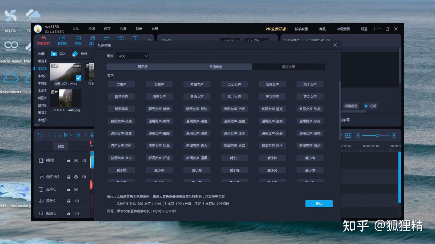The height and width of the screenshot is (244, 435).
Task: Click the 试听 preview play button
Action: tap(370, 106)
